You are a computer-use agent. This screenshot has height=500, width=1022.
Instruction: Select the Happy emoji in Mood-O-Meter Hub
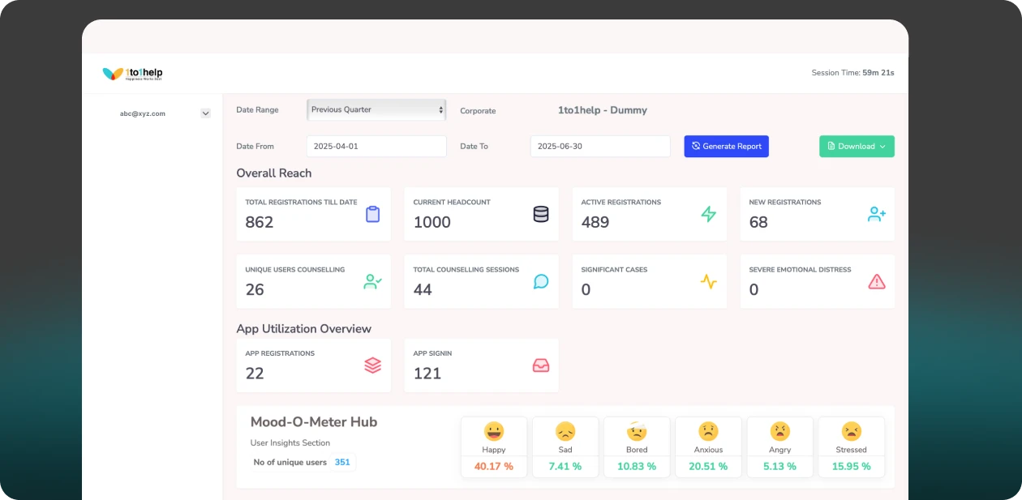493,429
